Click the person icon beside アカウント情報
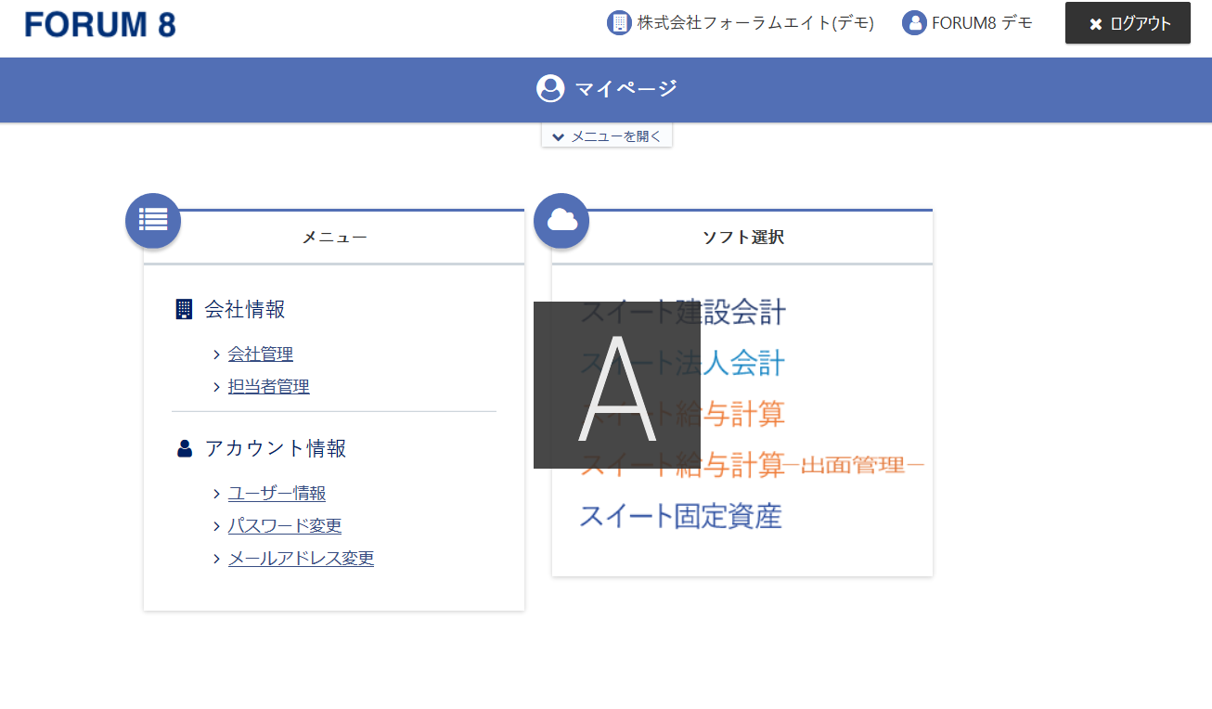Screen dimensions: 1212x709 [x=184, y=449]
